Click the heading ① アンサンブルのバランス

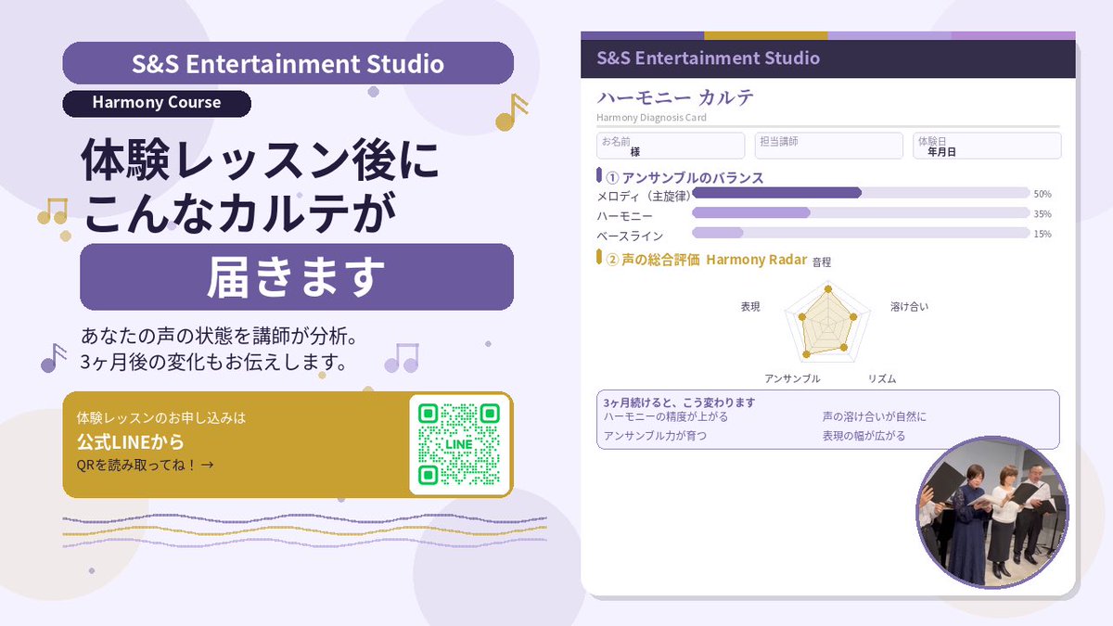pyautogui.click(x=684, y=177)
